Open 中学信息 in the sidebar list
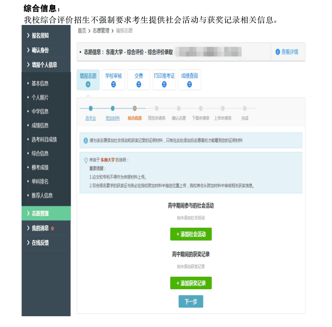 tap(40, 112)
